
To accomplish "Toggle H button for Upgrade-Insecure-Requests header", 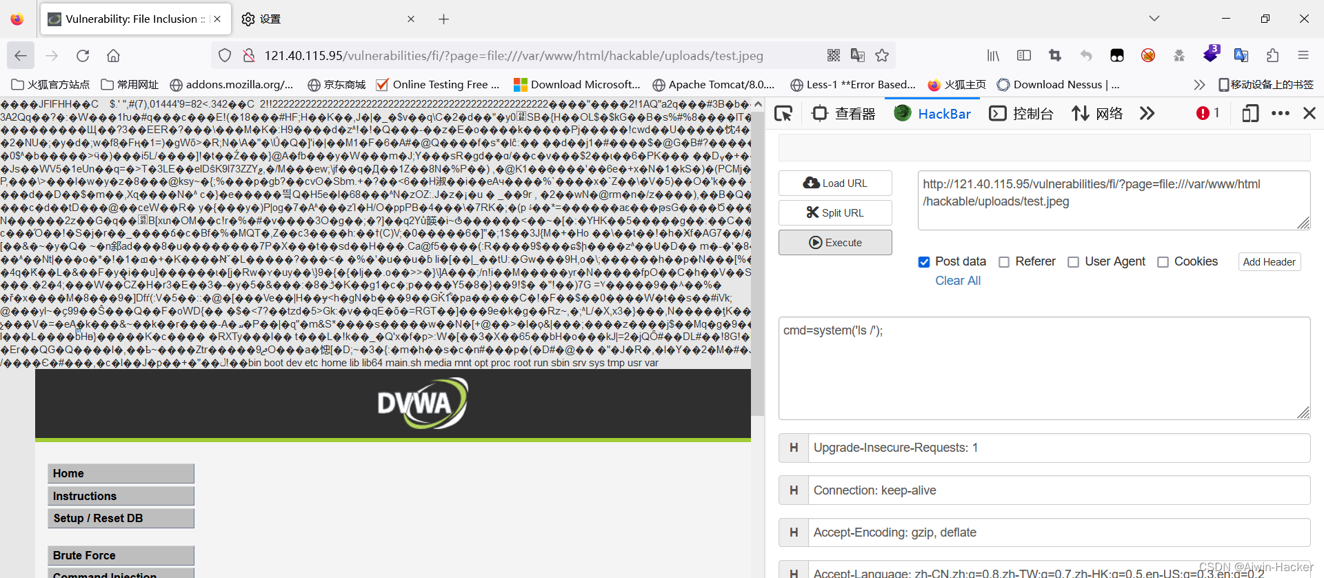I will pyautogui.click(x=794, y=448).
